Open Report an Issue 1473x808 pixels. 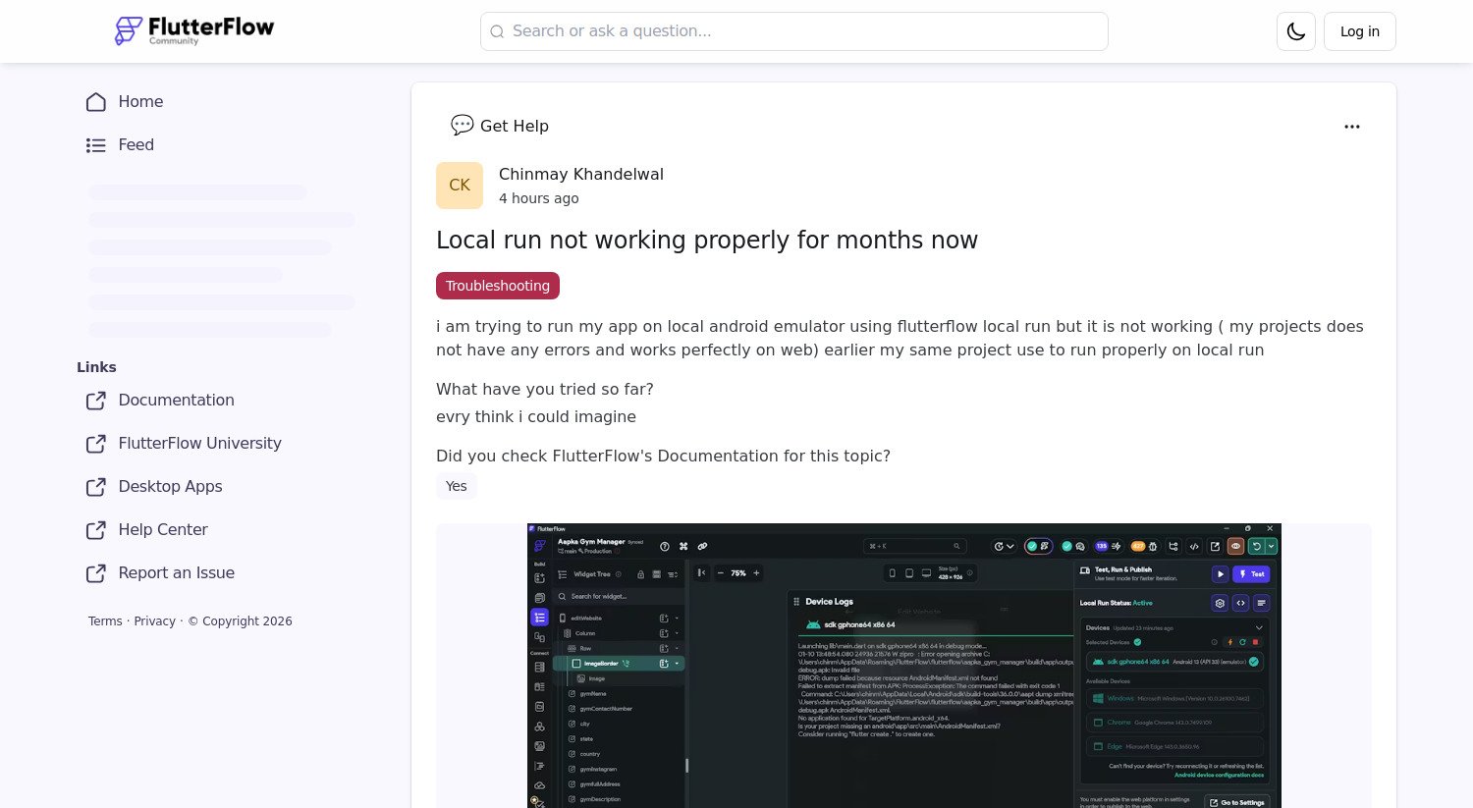pyautogui.click(x=176, y=573)
